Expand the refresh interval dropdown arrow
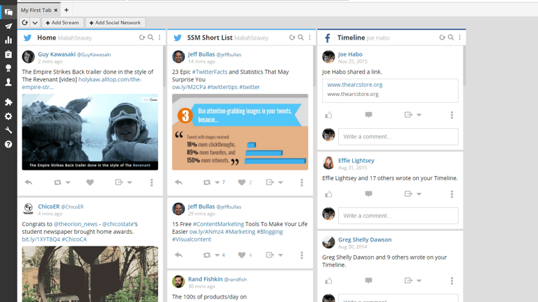 [x=35, y=23]
